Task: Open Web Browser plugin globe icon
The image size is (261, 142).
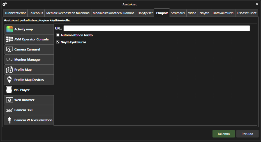Action: click(10, 100)
